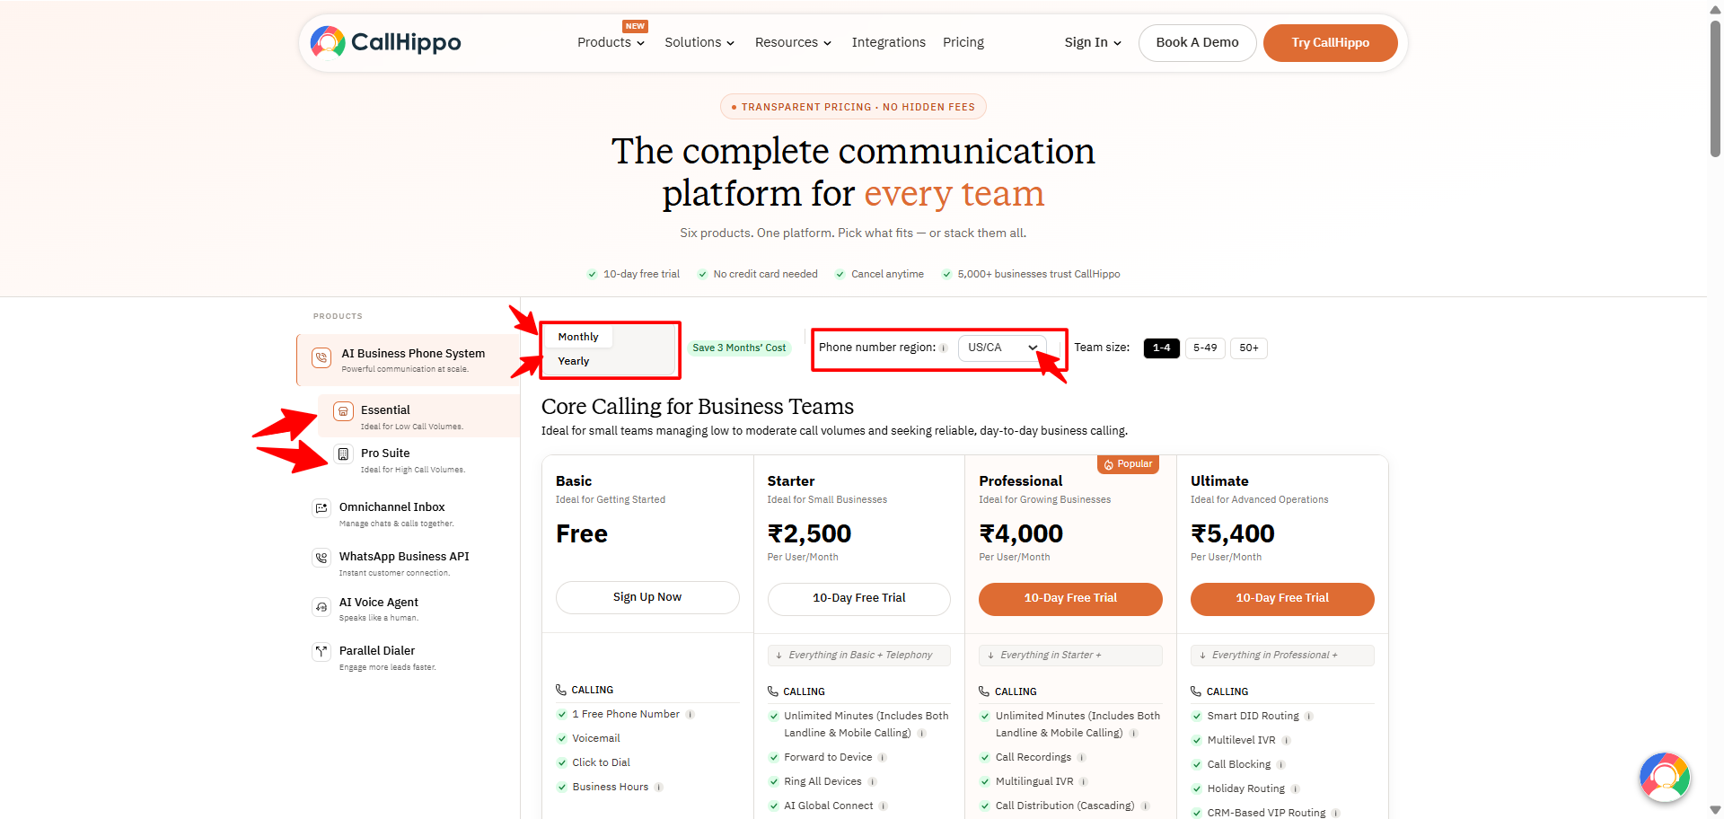Select Yearly billing option
Viewport: 1724px width, 819px height.
click(x=574, y=361)
